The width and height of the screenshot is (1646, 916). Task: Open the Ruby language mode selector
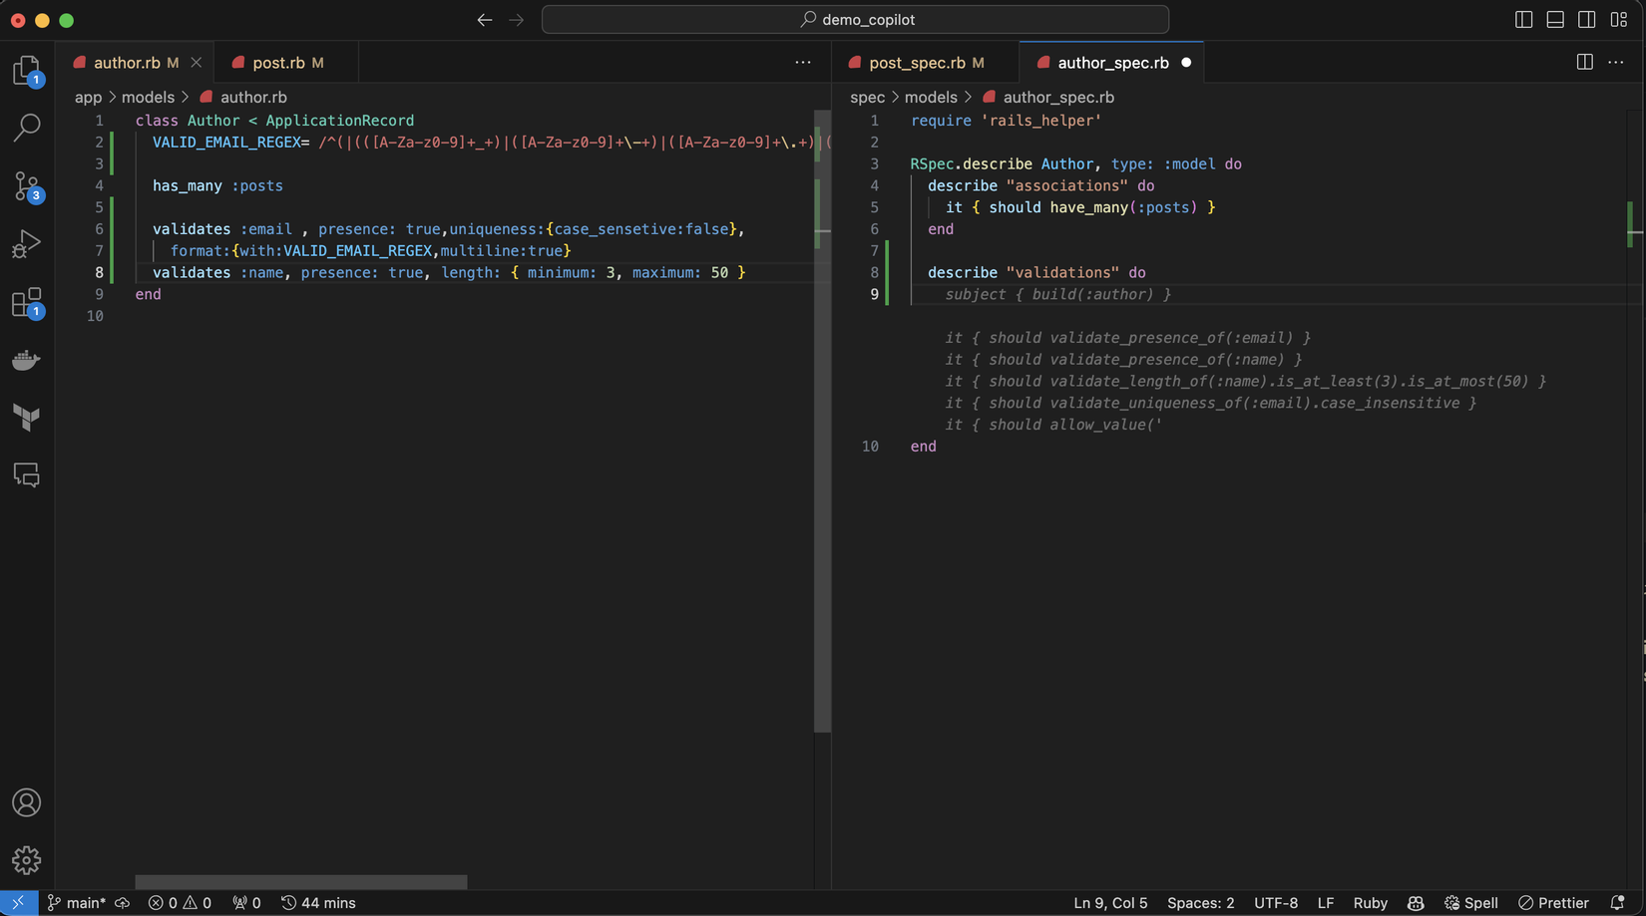pos(1370,903)
